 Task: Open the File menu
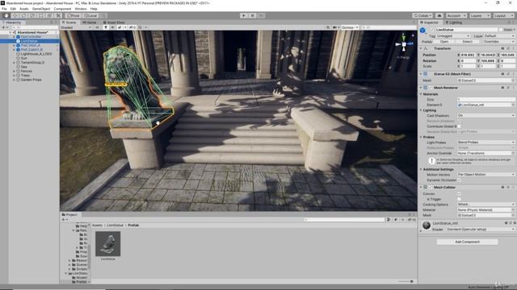[4, 9]
